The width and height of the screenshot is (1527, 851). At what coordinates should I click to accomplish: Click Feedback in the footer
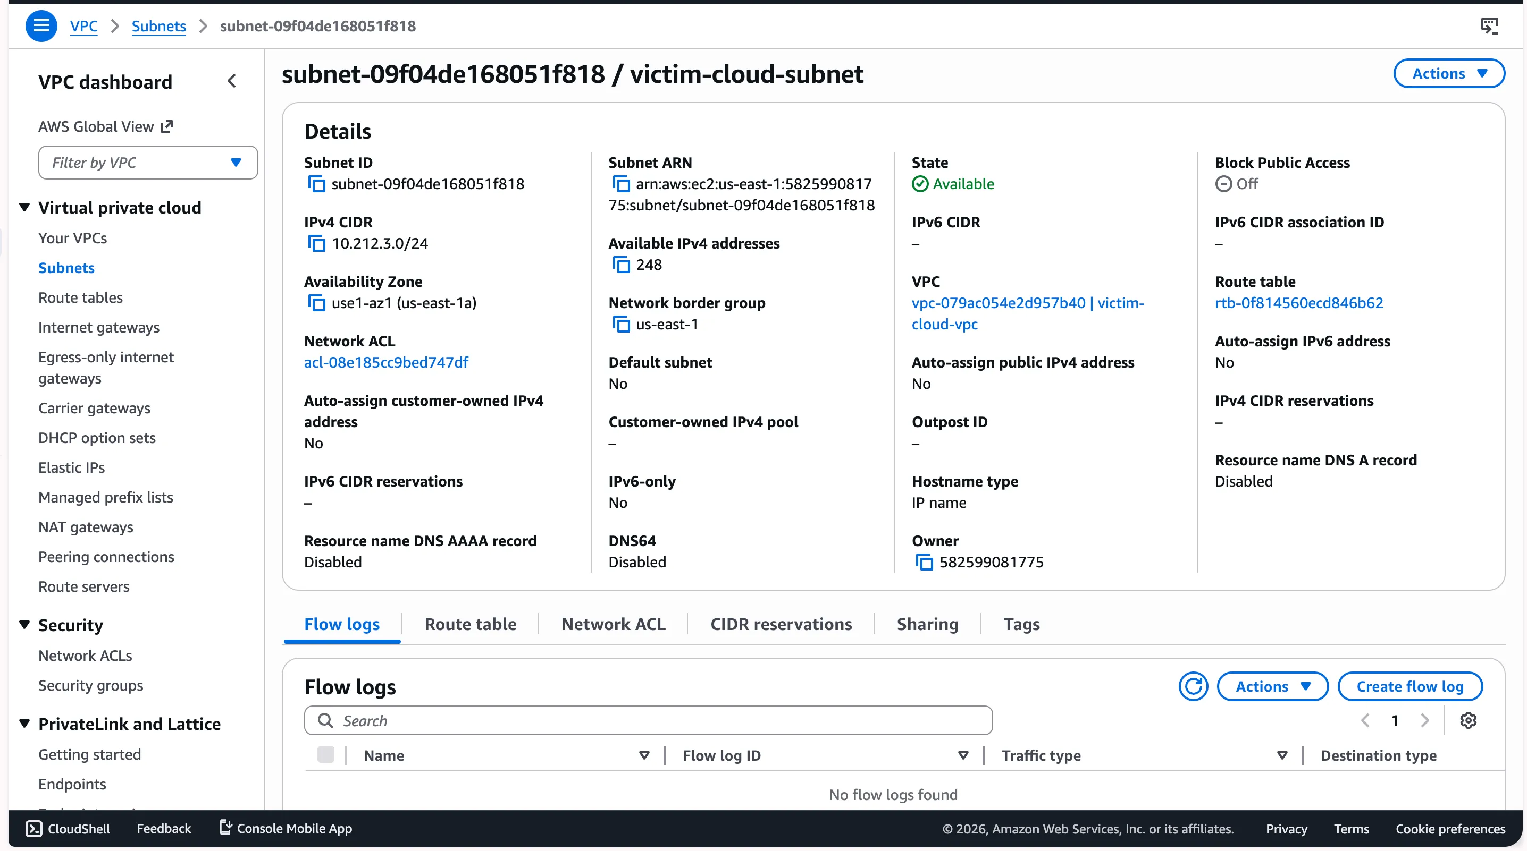[164, 829]
